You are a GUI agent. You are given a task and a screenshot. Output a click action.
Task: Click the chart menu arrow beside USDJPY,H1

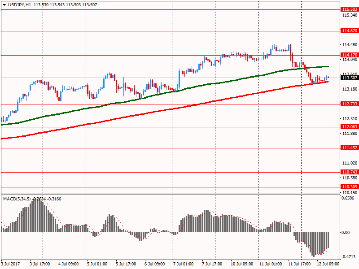pyautogui.click(x=4, y=5)
